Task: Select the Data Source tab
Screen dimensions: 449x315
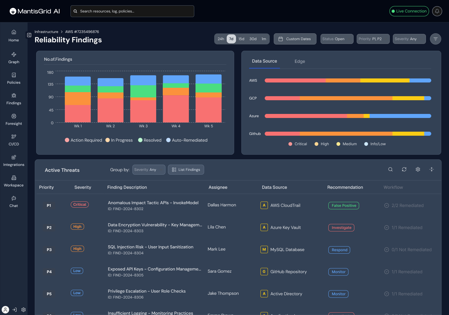Action: 264,61
